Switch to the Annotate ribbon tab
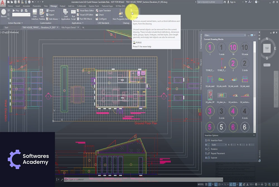 tap(26, 6)
